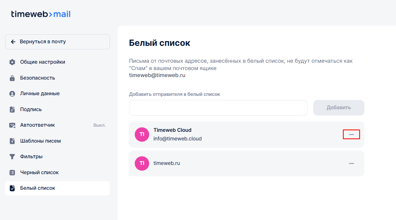Remove info@timeweb.cloud from the whitelist
The width and height of the screenshot is (396, 220).
pyautogui.click(x=351, y=135)
